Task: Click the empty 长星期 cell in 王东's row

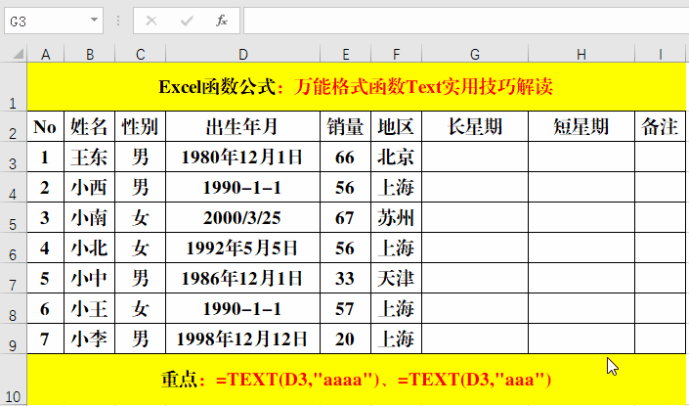Action: click(x=475, y=157)
